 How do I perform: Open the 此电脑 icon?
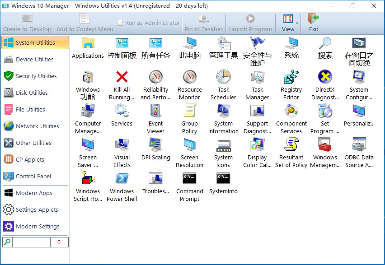[189, 43]
